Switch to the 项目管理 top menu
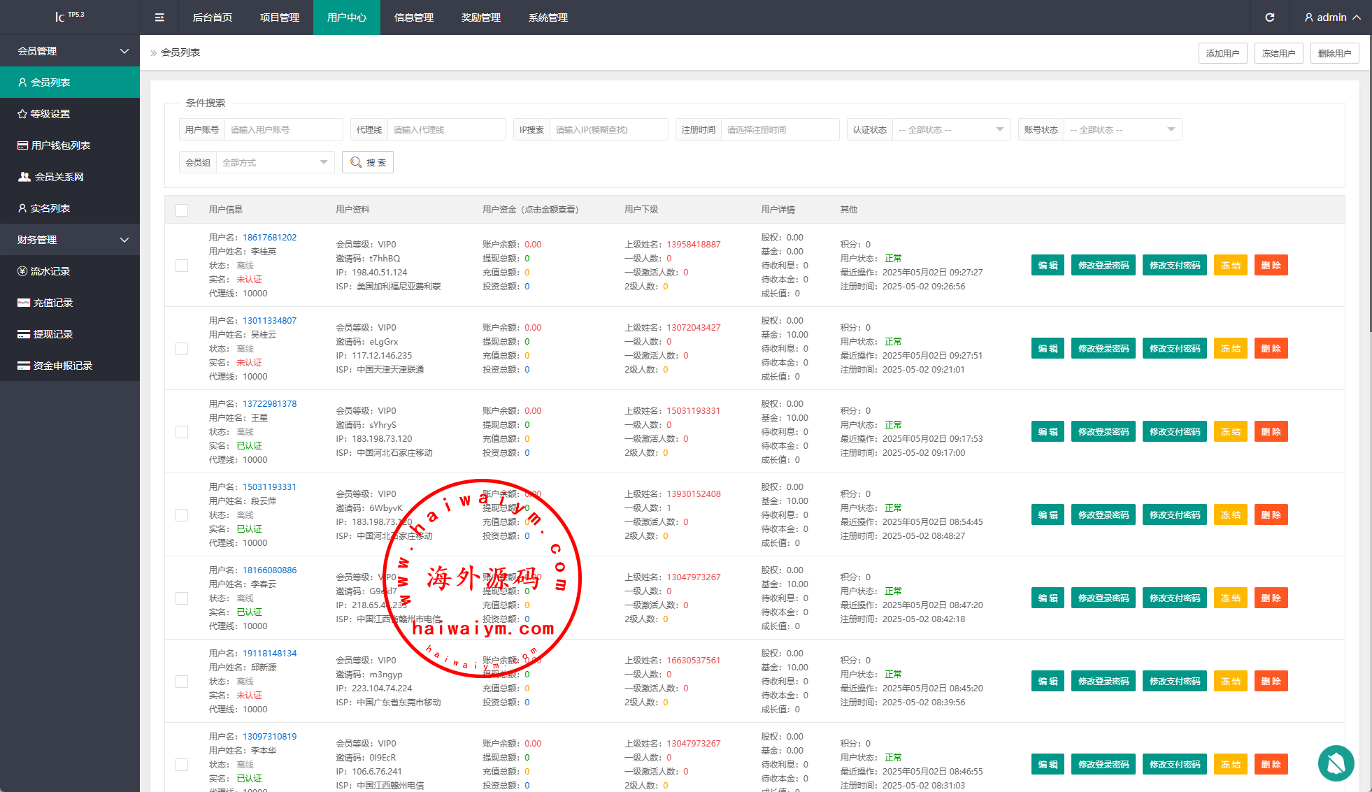Screen dimensions: 1372x792 [x=279, y=17]
